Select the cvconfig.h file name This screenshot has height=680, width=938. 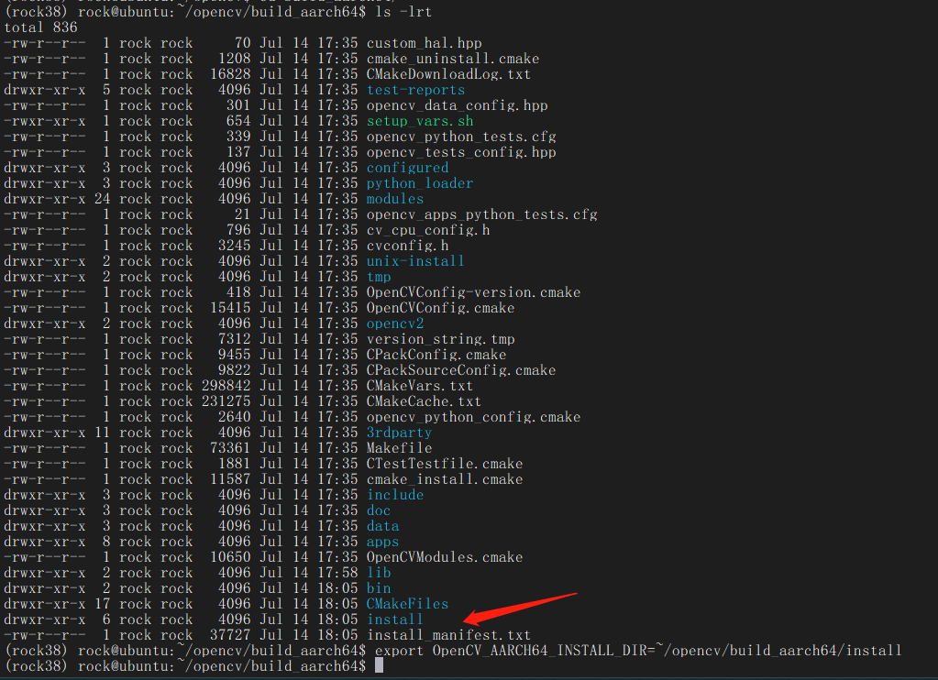pos(407,246)
